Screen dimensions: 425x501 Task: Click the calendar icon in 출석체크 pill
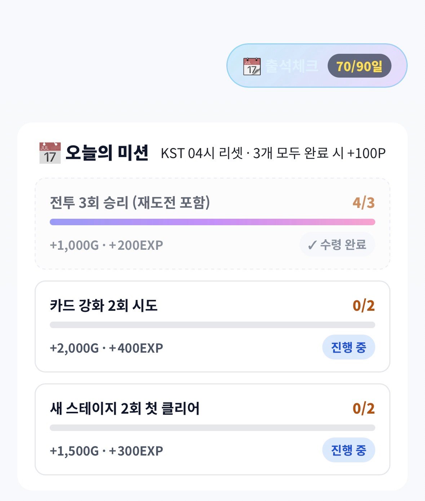point(252,66)
